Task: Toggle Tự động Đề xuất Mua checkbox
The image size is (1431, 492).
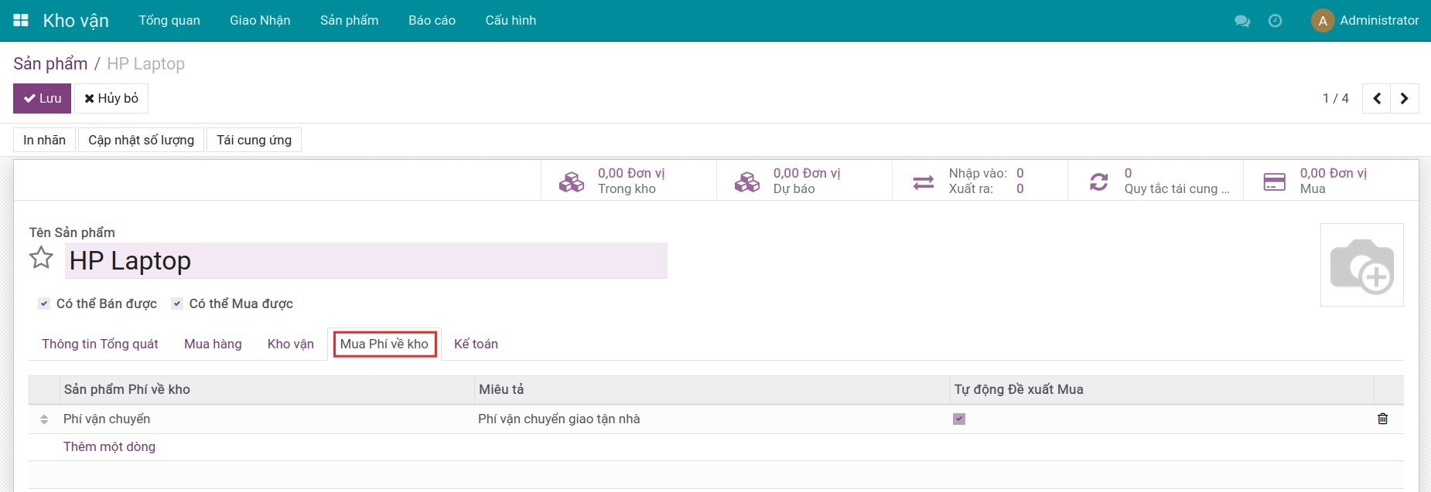Action: 959,419
